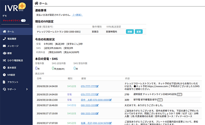The width and height of the screenshot is (205, 125).
Task: Click the 日時 column header
Action: tap(39, 79)
